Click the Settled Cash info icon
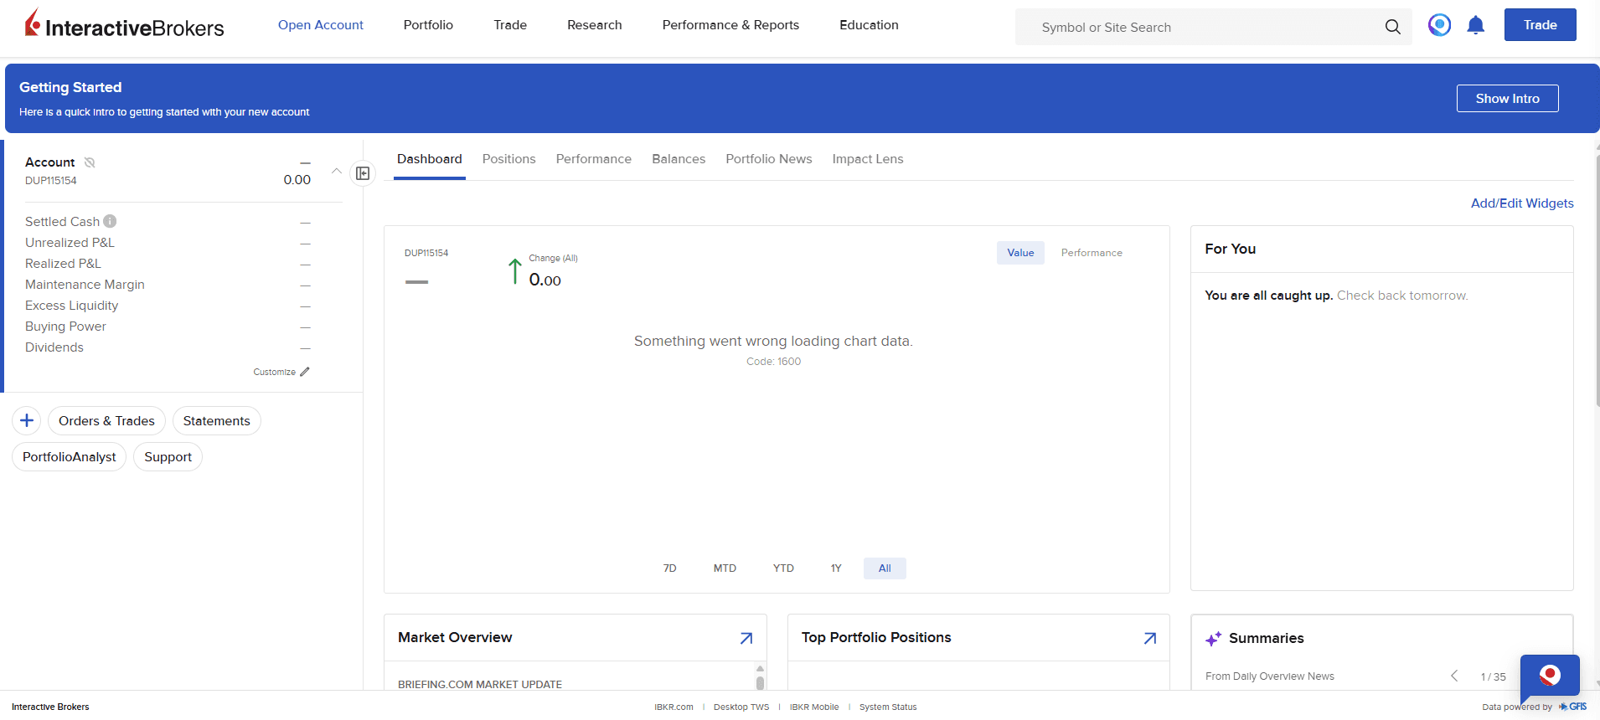This screenshot has width=1600, height=720. point(110,221)
